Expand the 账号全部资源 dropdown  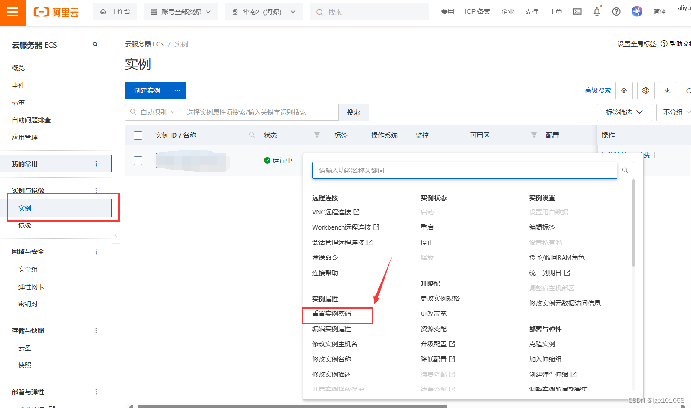click(x=181, y=12)
